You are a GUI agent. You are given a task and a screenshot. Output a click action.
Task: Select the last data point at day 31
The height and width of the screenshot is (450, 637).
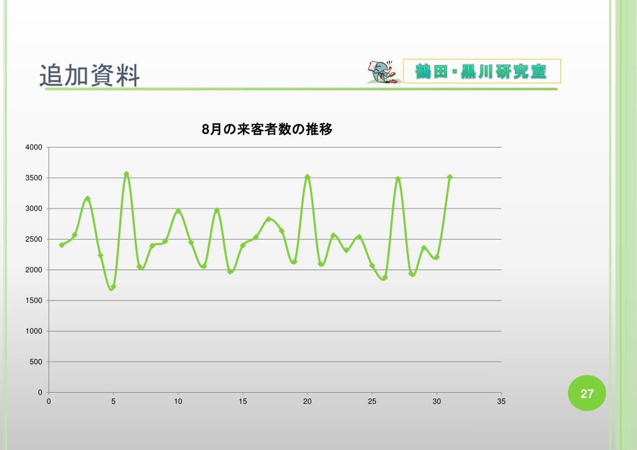click(x=450, y=177)
